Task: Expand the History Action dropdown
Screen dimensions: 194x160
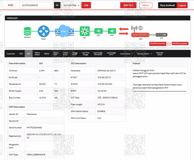Action: pyautogui.click(x=144, y=54)
